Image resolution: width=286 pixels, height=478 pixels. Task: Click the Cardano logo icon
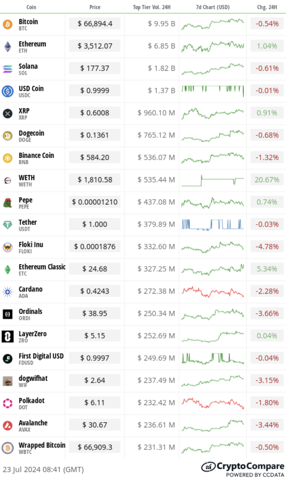tap(8, 291)
